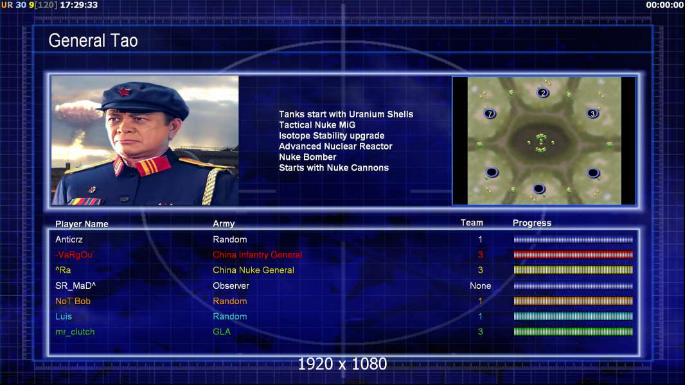
Task: Select start position 3 on the minimap
Action: [x=592, y=114]
